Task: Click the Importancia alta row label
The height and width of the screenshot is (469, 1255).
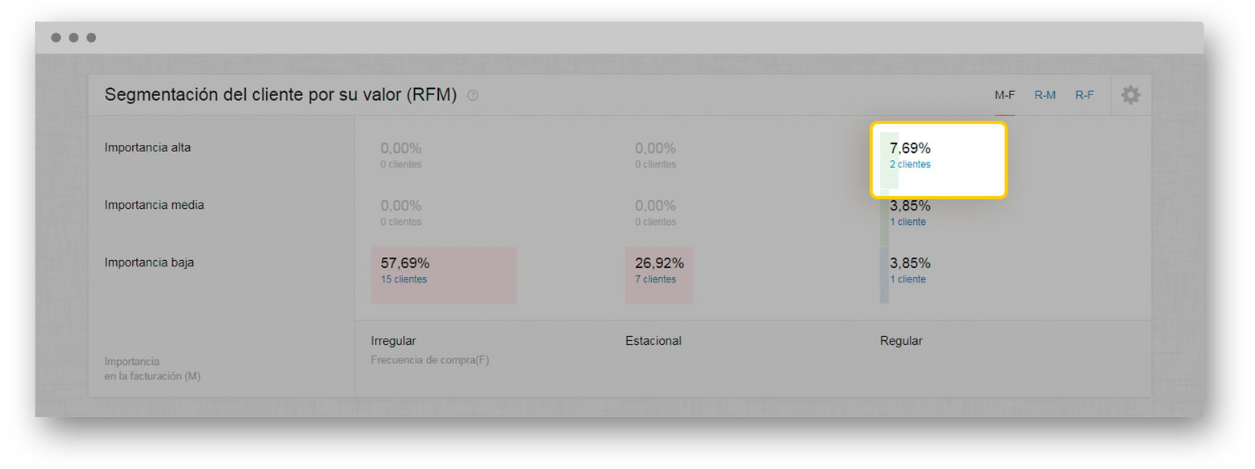Action: click(x=147, y=147)
